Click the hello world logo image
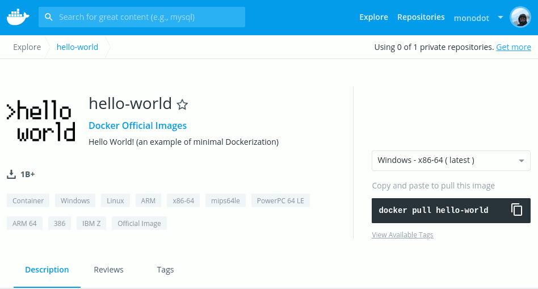This screenshot has height=289, width=538. [41, 121]
